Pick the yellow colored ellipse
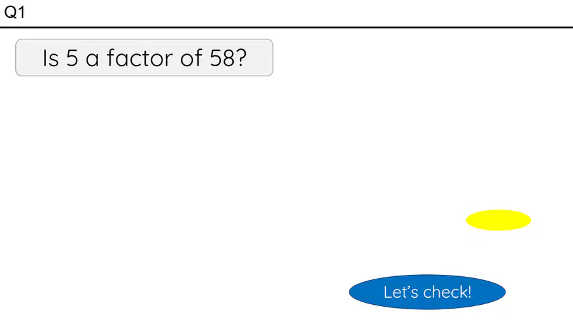Screen dimensions: 573x322 [x=499, y=220]
